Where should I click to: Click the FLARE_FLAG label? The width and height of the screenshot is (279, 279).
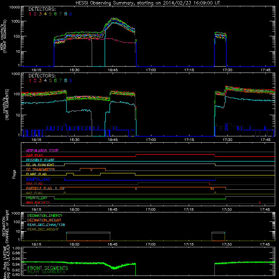[36, 174]
